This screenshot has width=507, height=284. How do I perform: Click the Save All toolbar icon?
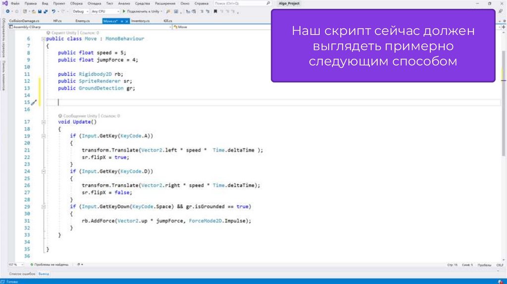point(46,11)
